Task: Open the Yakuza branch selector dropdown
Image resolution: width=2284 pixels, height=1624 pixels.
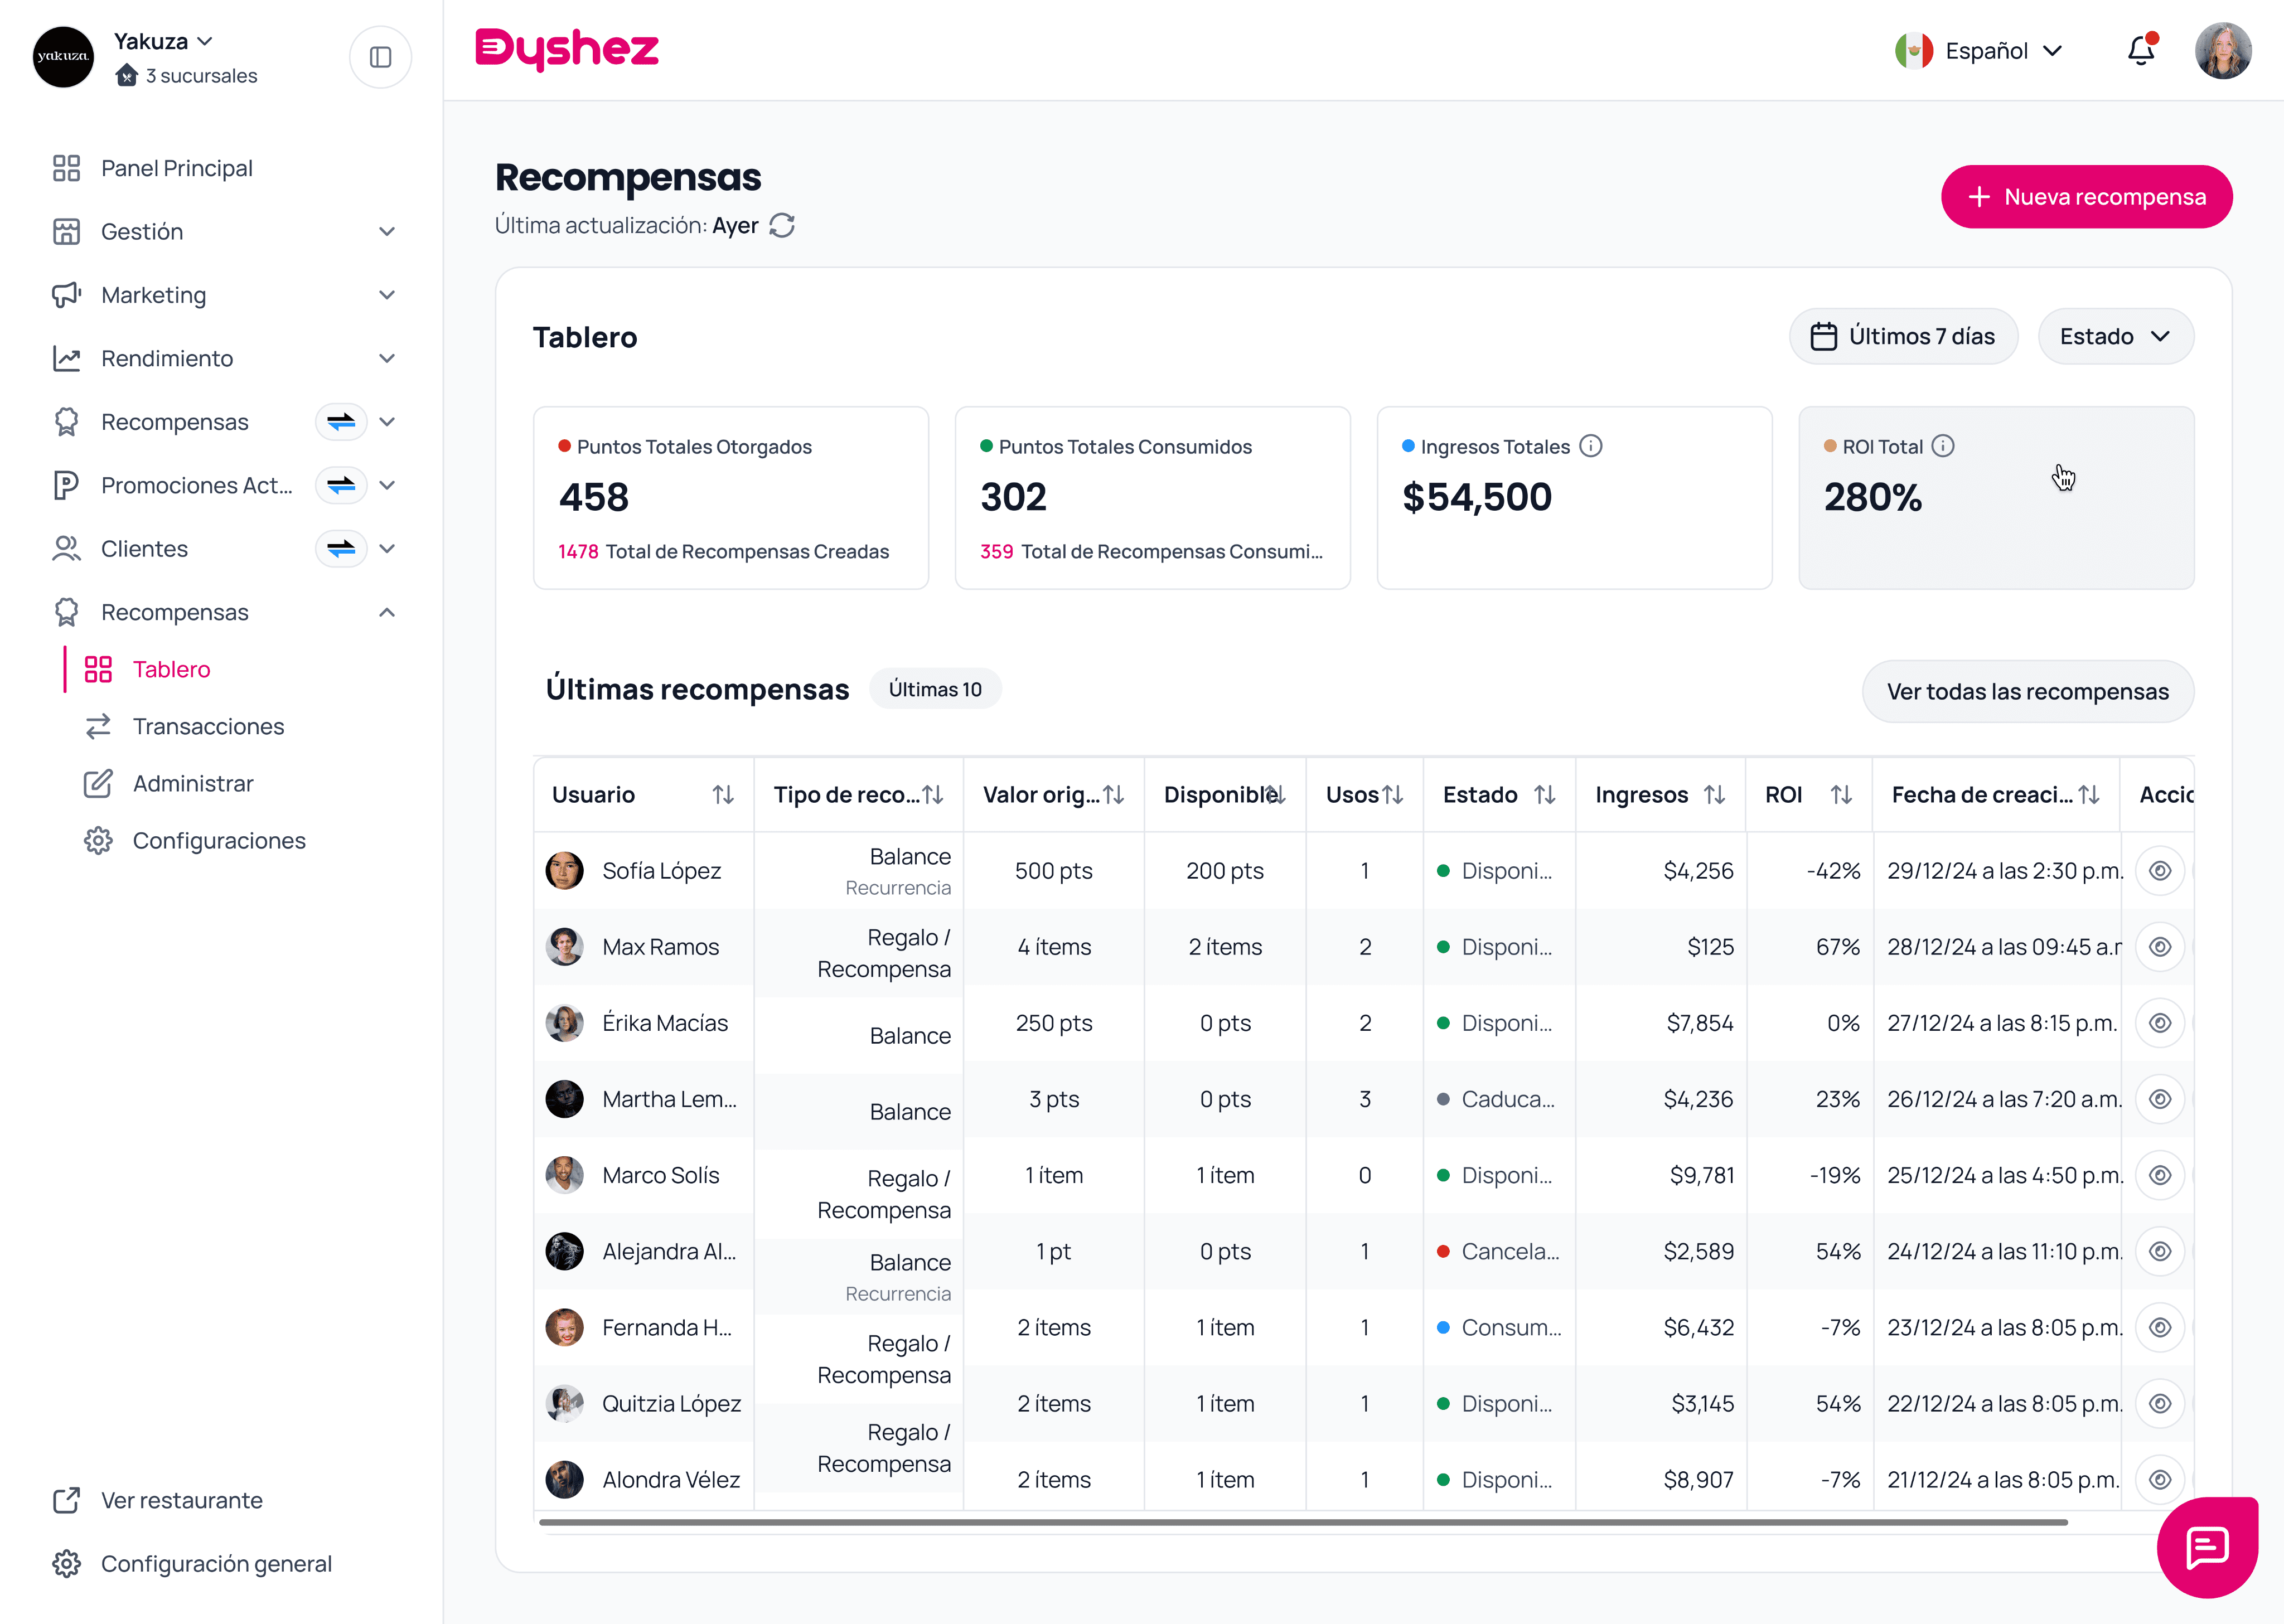Action: pyautogui.click(x=164, y=42)
